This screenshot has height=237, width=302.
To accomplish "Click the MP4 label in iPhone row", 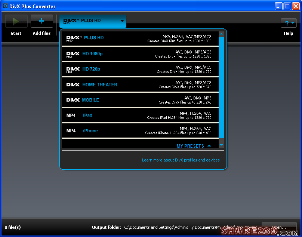I will (71, 131).
